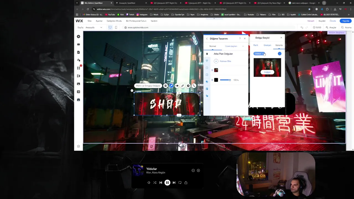
Task: Open three-dots more states in design panel
Action: pyautogui.click(x=243, y=46)
